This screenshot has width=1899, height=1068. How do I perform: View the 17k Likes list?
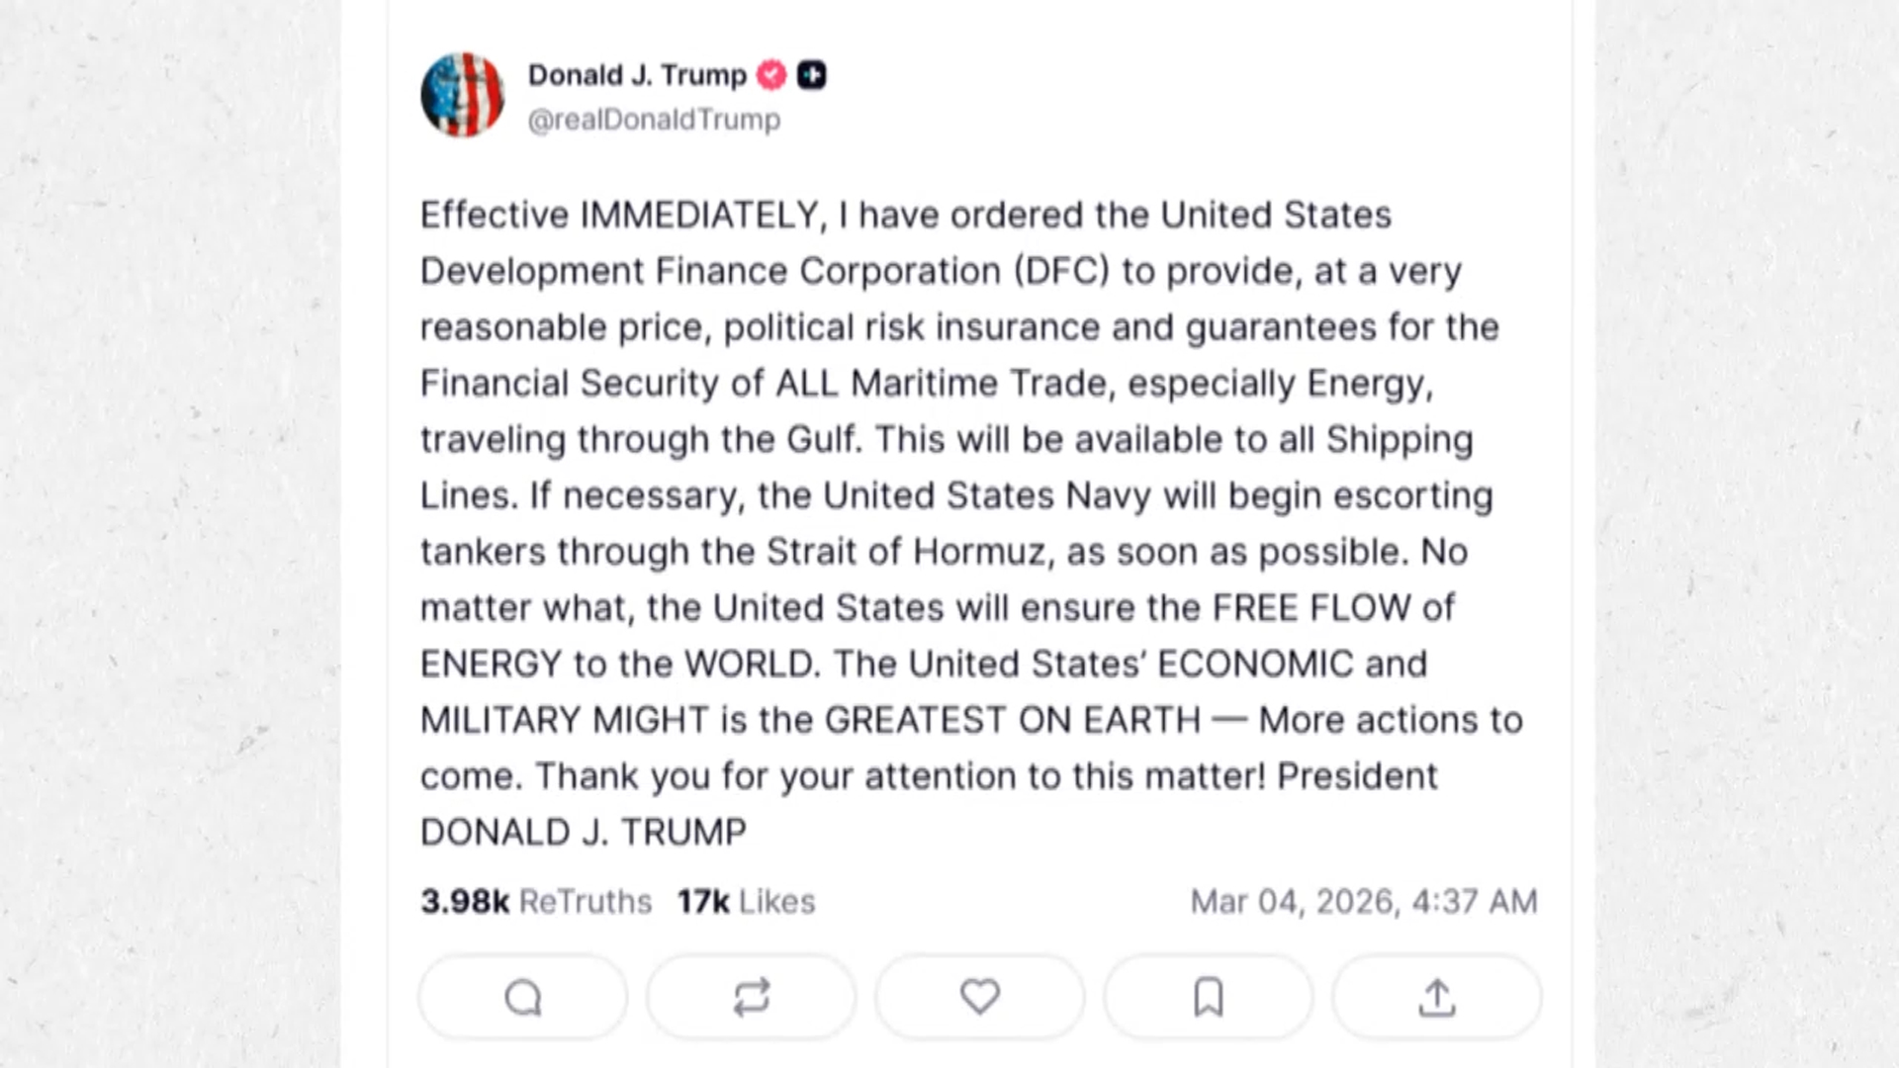[746, 902]
